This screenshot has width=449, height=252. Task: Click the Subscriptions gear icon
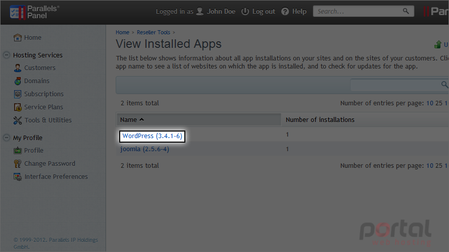pos(18,94)
